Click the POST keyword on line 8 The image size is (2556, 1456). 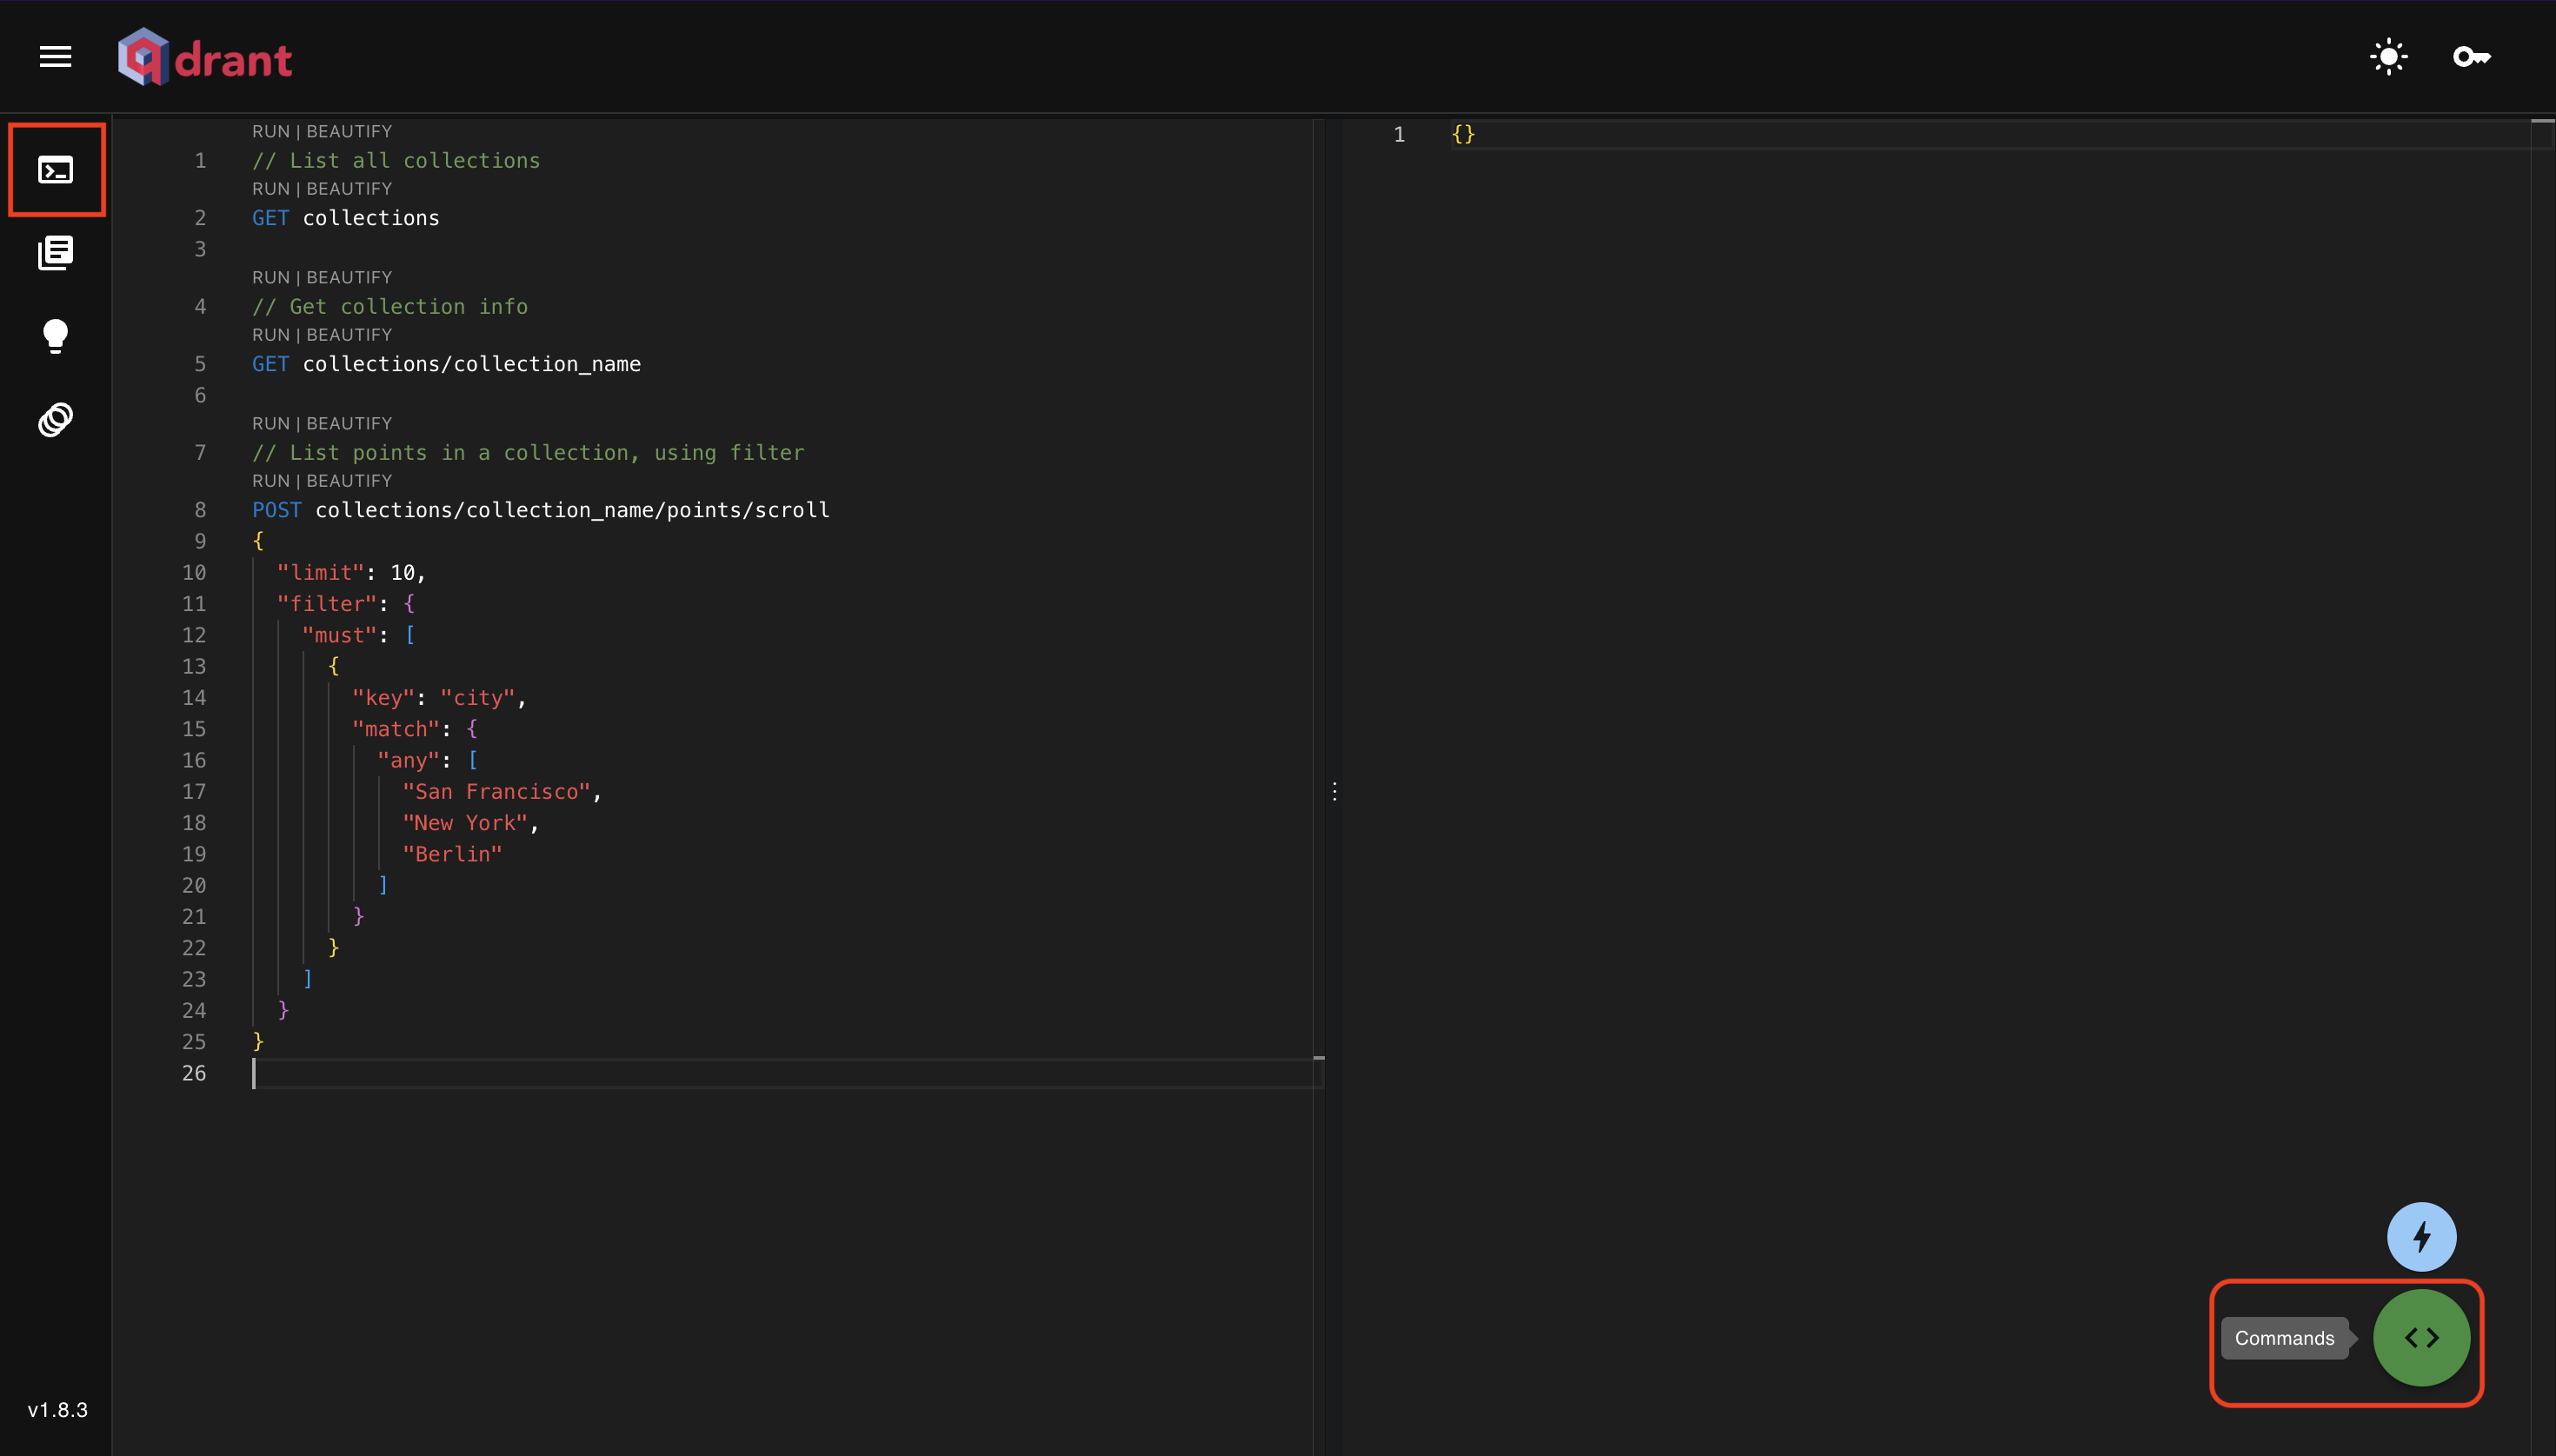(x=277, y=510)
